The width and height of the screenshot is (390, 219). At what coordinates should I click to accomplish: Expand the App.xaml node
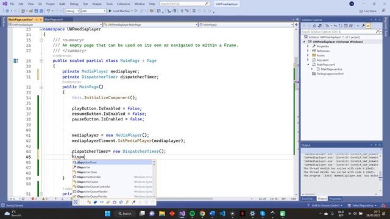[x=308, y=60]
